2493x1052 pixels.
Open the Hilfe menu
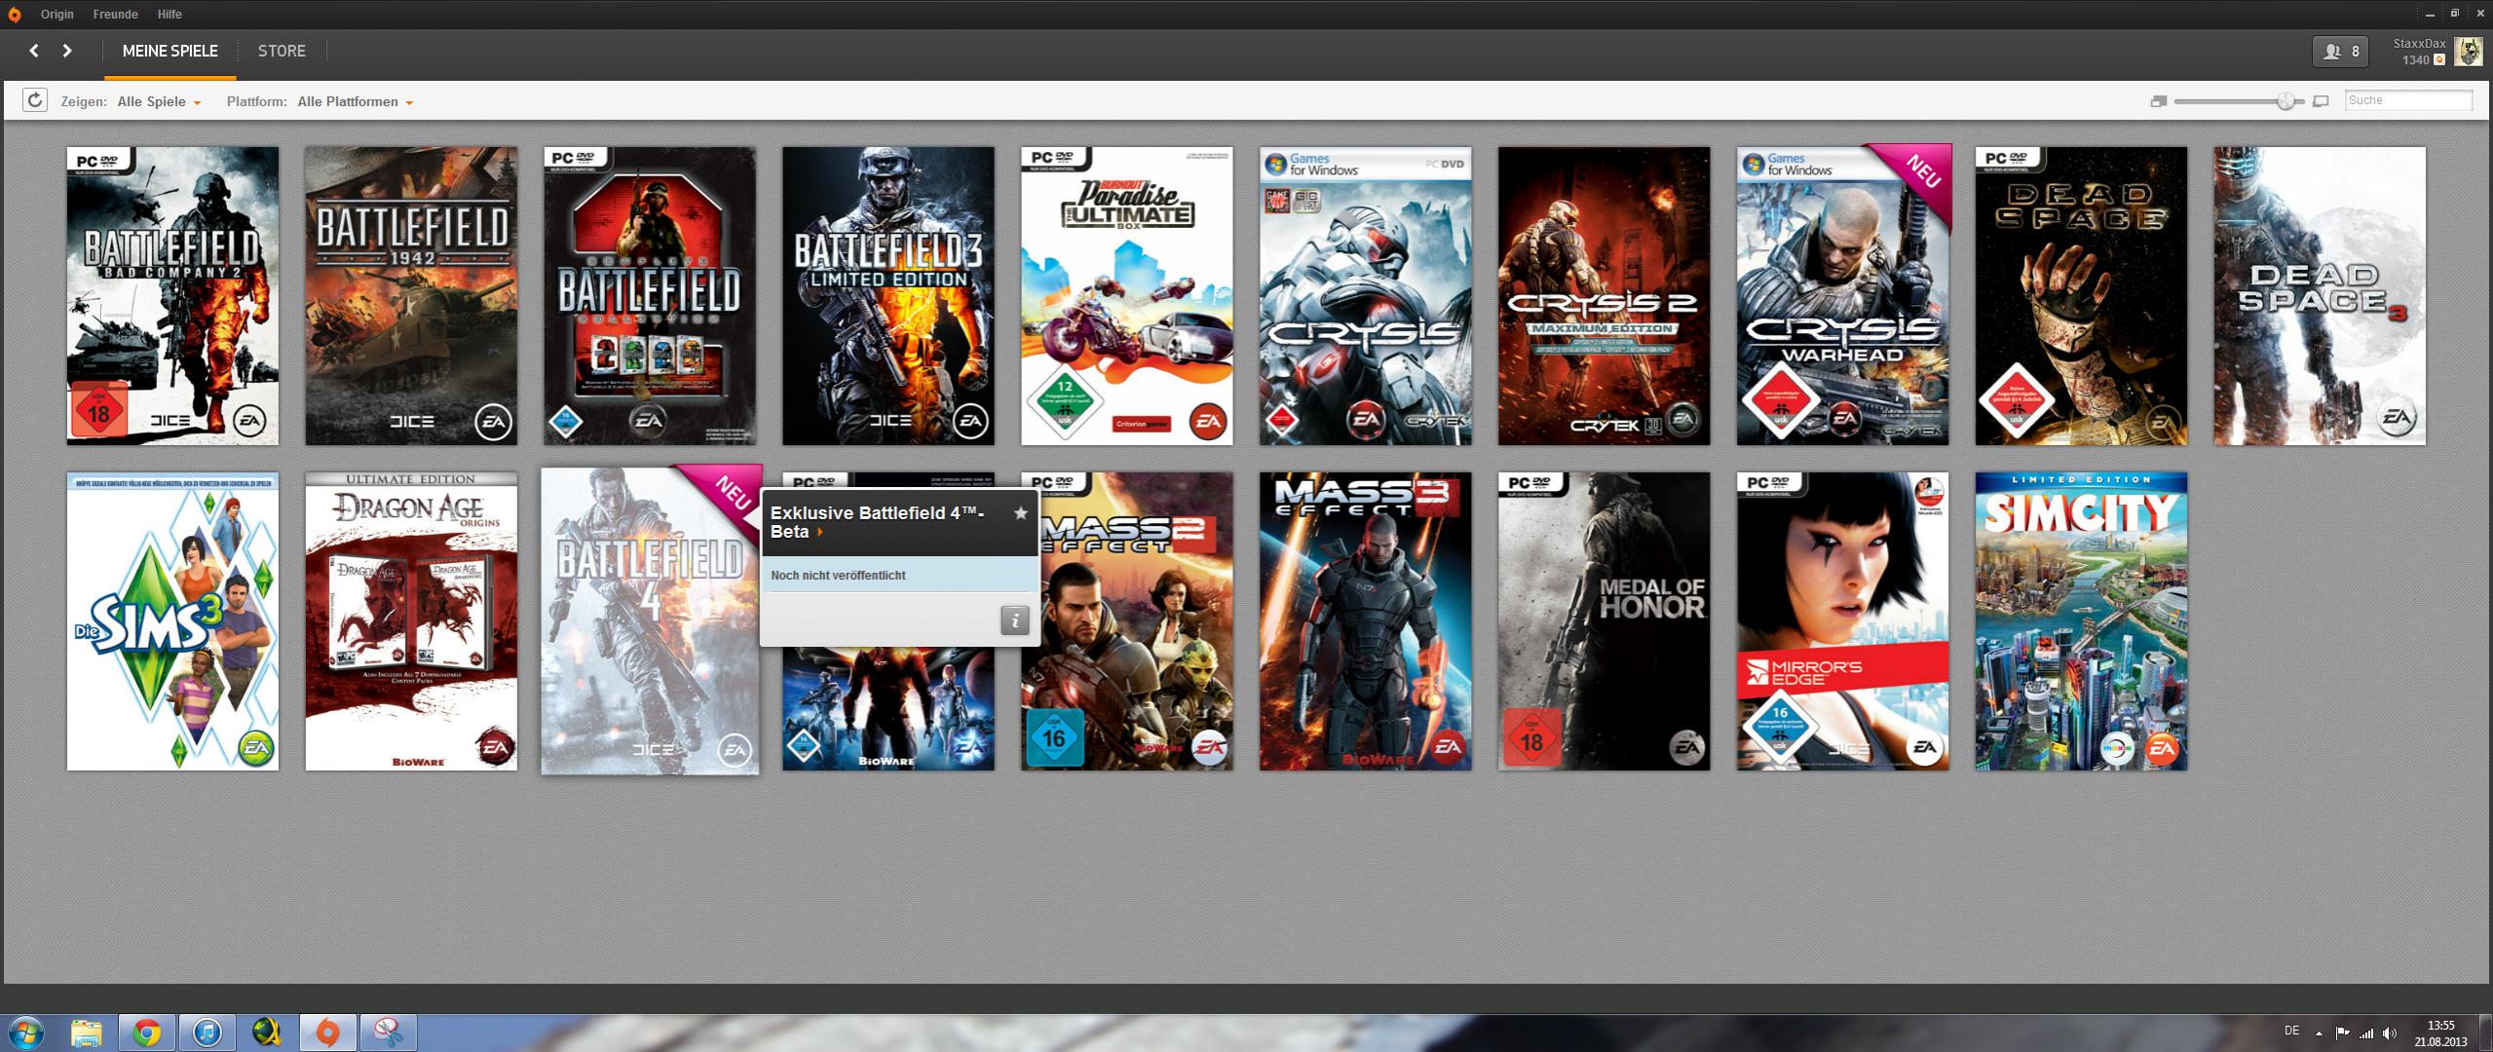pos(170,15)
